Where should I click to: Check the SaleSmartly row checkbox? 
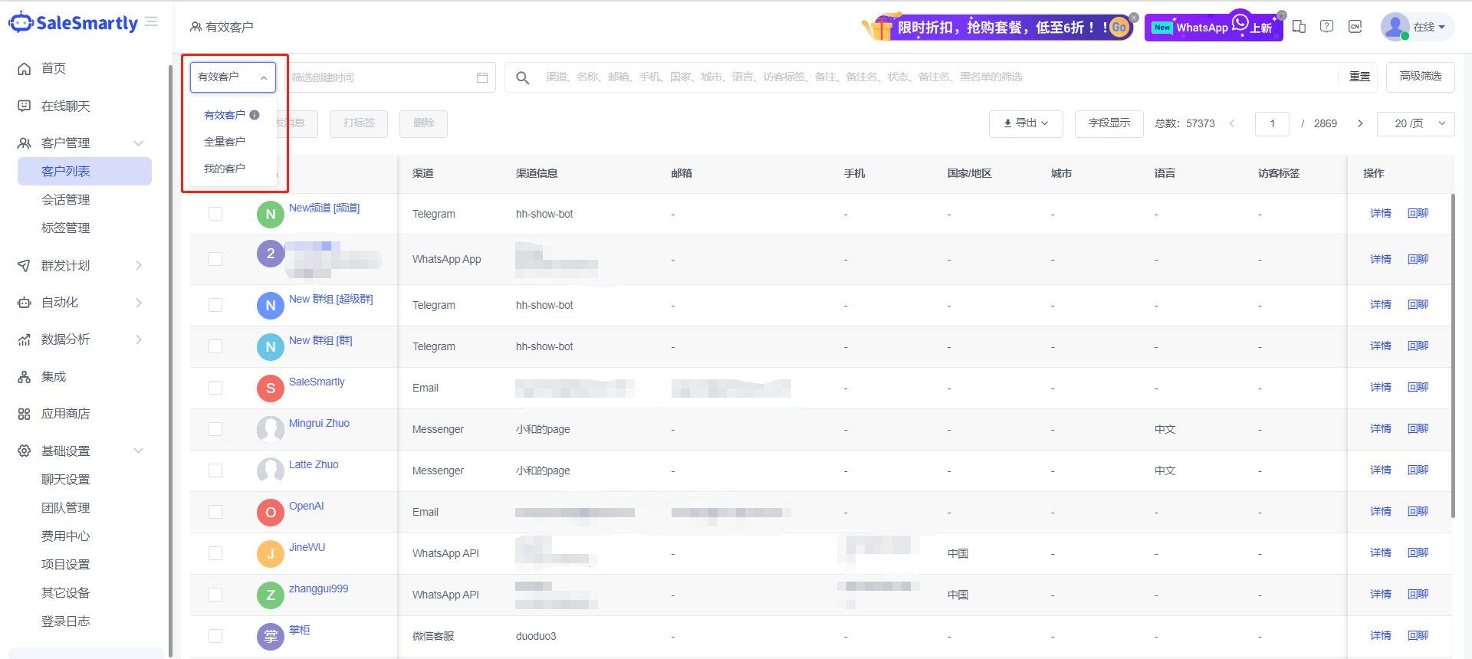tap(215, 388)
